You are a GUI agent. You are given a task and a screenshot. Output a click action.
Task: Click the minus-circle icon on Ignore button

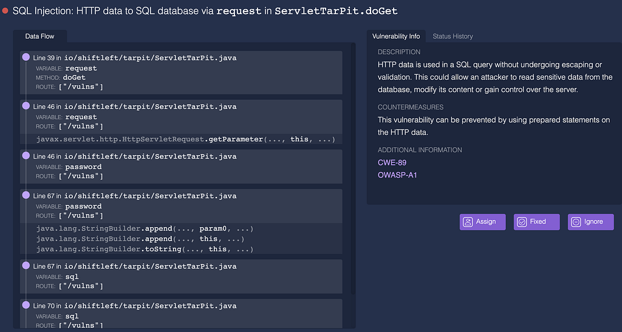click(575, 222)
